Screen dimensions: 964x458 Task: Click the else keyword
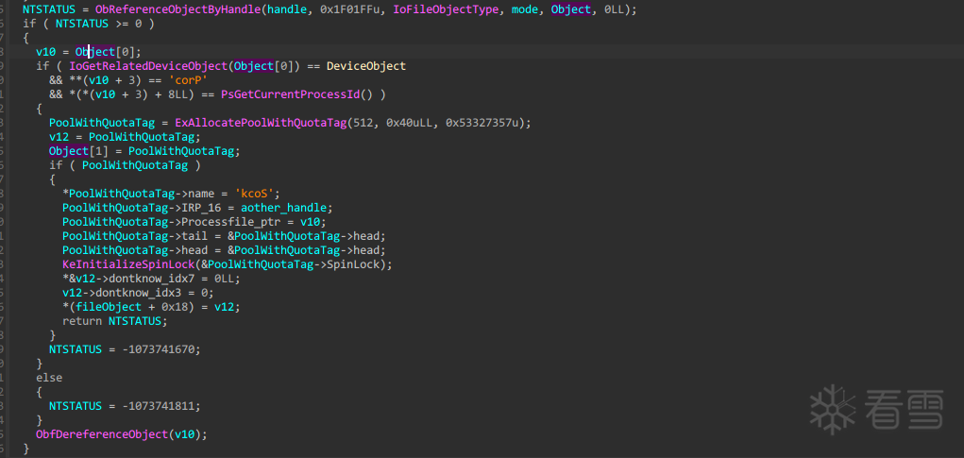(x=49, y=378)
